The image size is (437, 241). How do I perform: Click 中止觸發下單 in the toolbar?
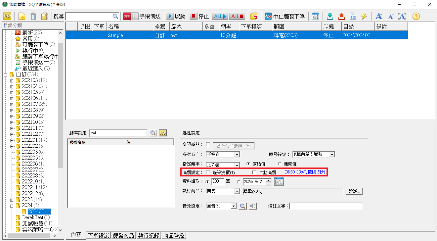[x=285, y=16]
